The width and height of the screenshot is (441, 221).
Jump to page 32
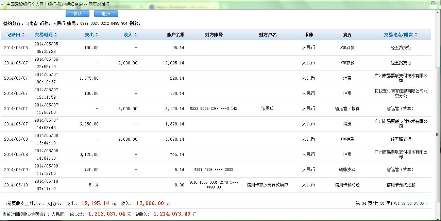point(403,203)
